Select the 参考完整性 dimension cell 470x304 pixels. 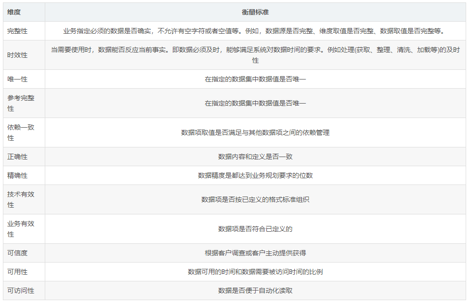[24, 103]
